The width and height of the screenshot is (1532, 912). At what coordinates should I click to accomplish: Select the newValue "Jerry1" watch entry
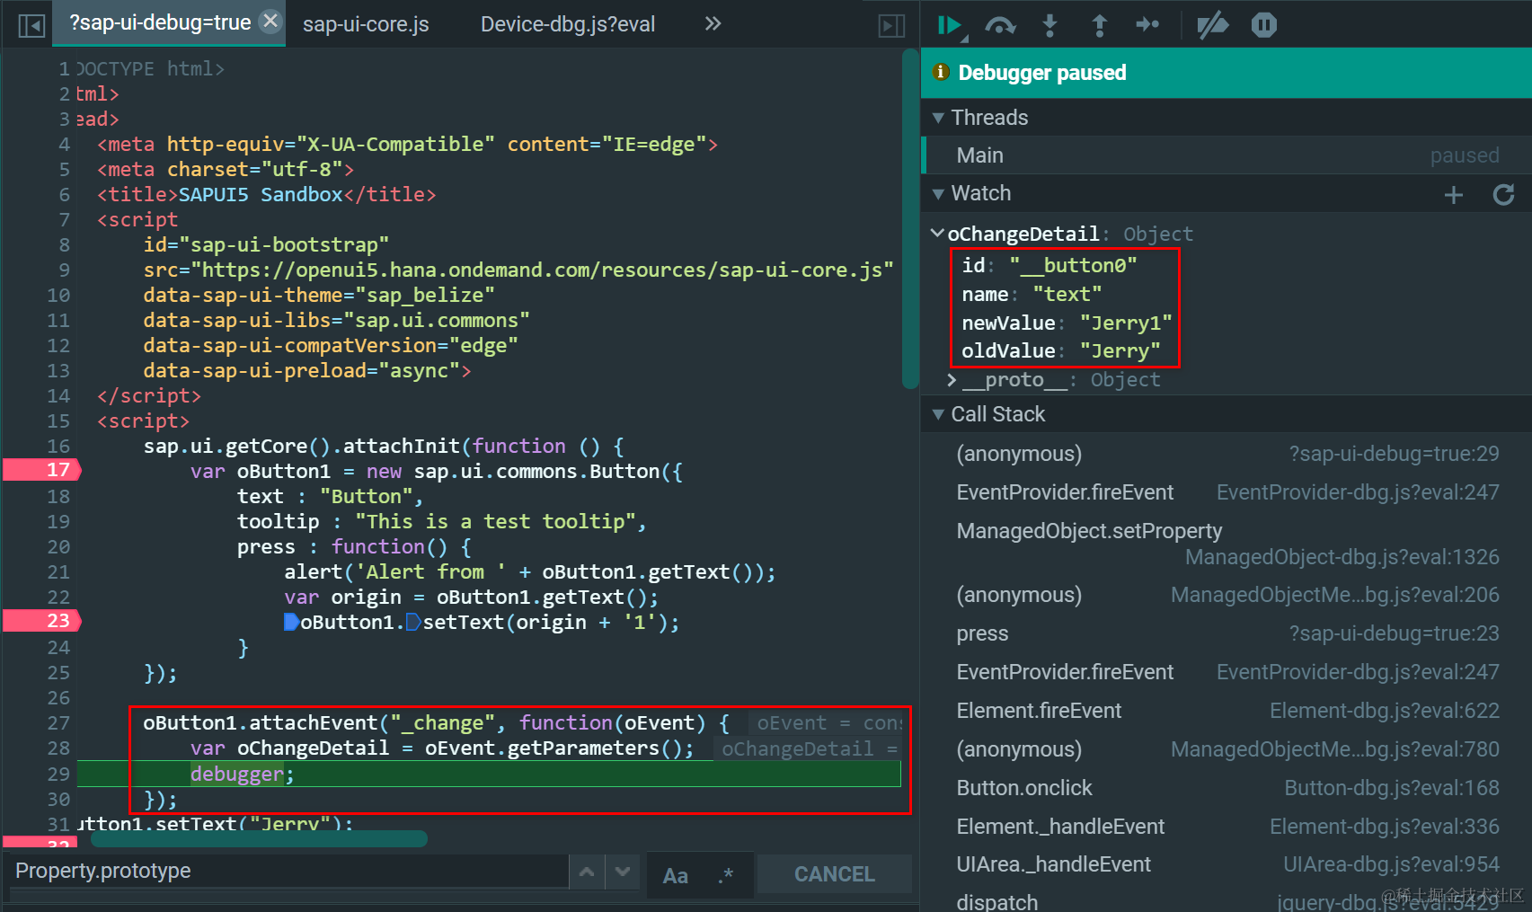[x=1067, y=323]
